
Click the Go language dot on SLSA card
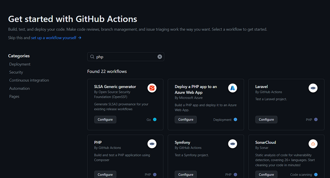pos(155,120)
